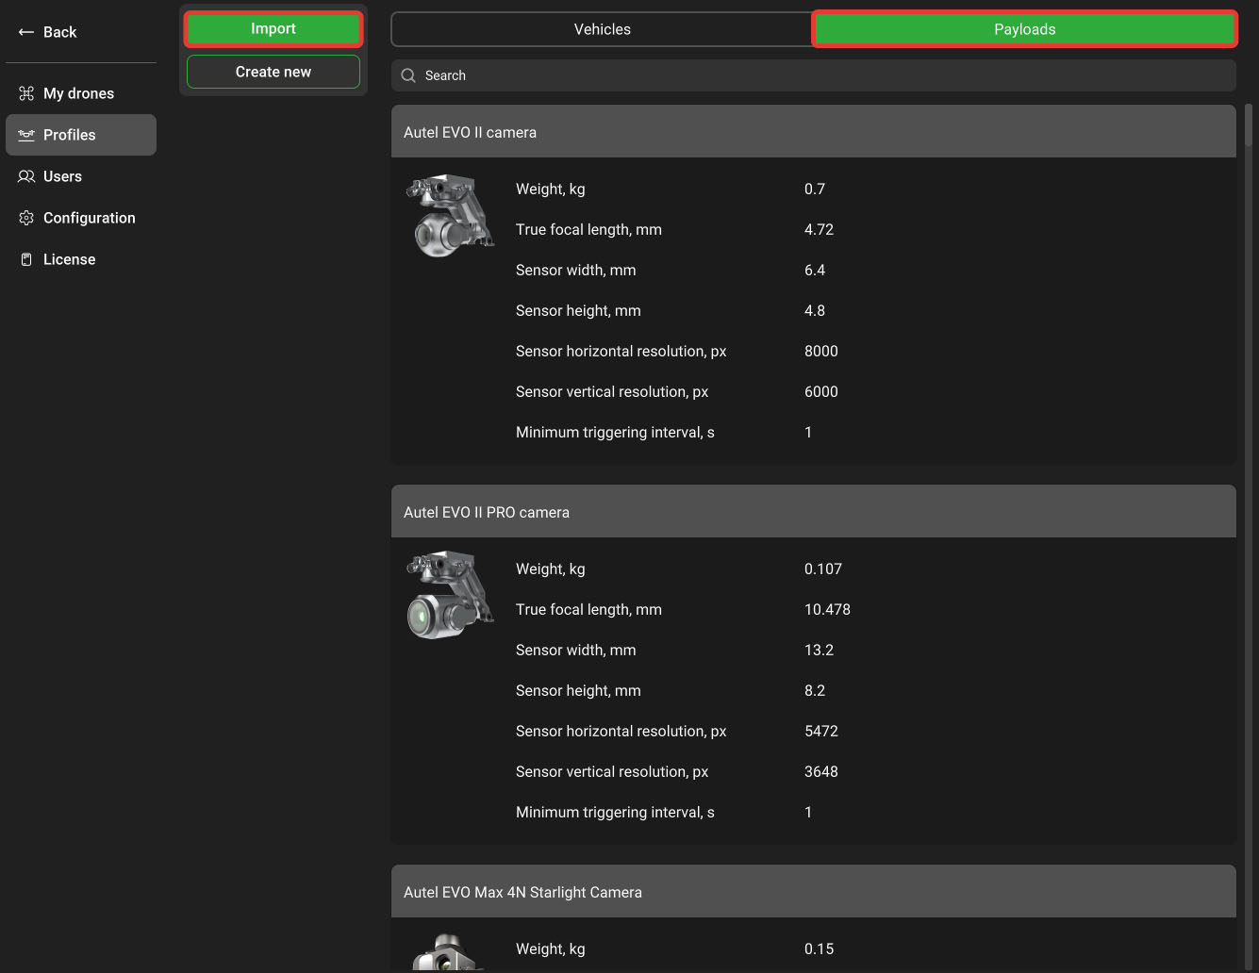
Task: Select the Autel EVO II camera header
Action: pos(814,132)
